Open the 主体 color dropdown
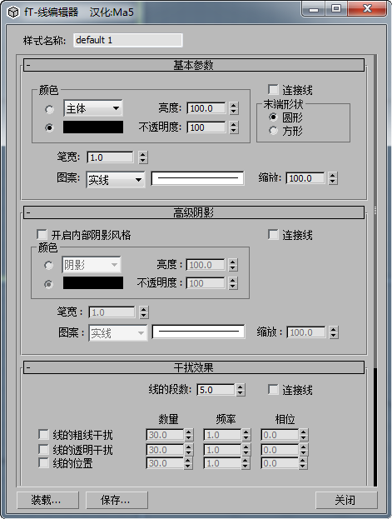Viewport: 392px width, 519px height. point(93,108)
